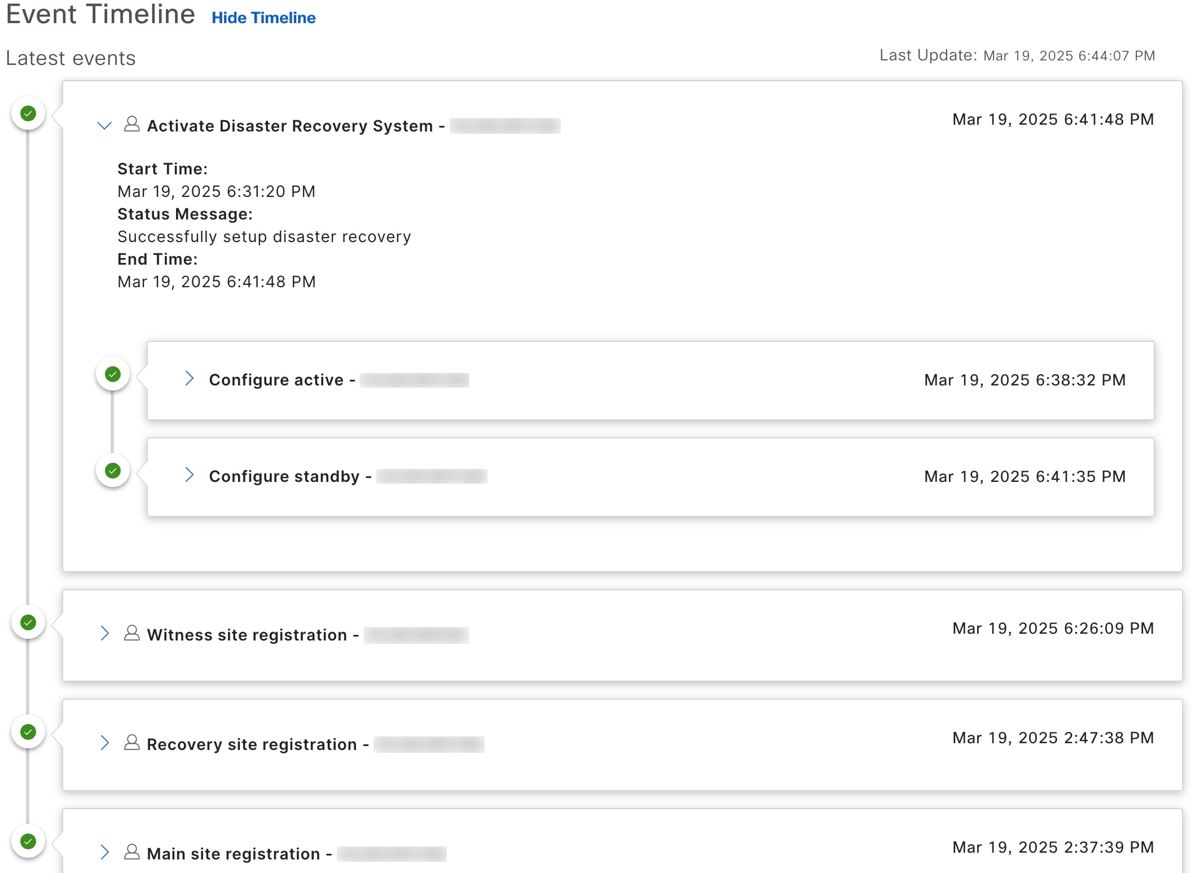Click the Event Timeline heading
The image size is (1191, 873).
100,14
